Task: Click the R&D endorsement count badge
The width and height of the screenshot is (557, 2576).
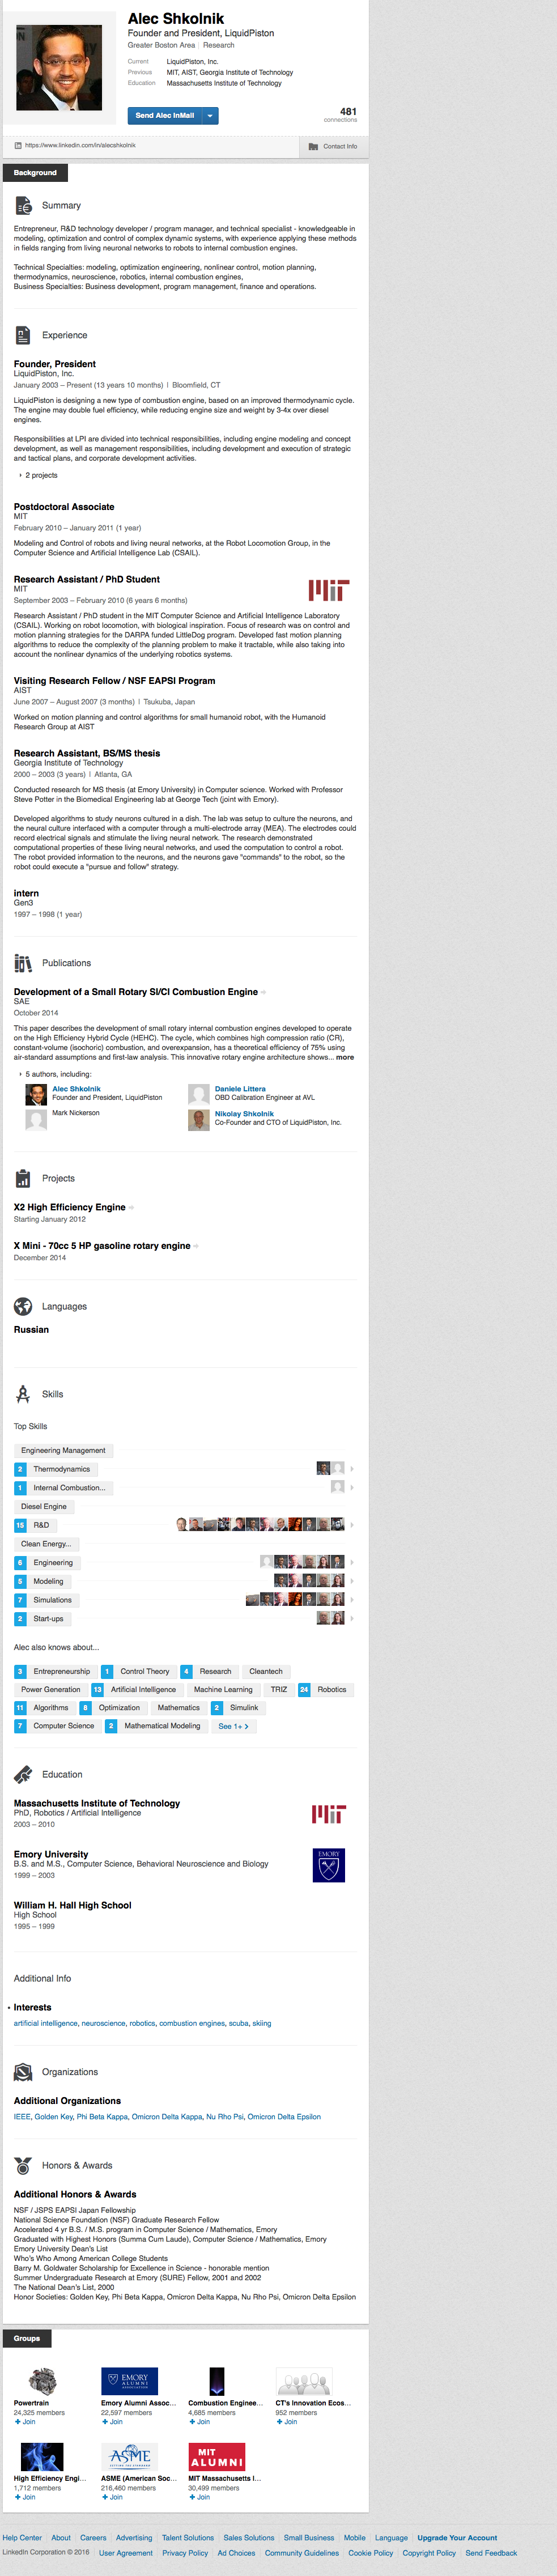Action: coord(20,1525)
